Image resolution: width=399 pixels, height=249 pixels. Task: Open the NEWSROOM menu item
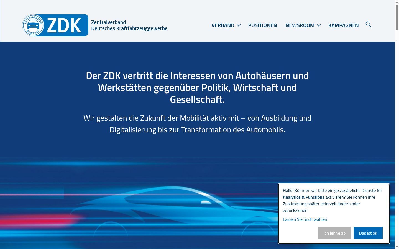click(x=300, y=25)
